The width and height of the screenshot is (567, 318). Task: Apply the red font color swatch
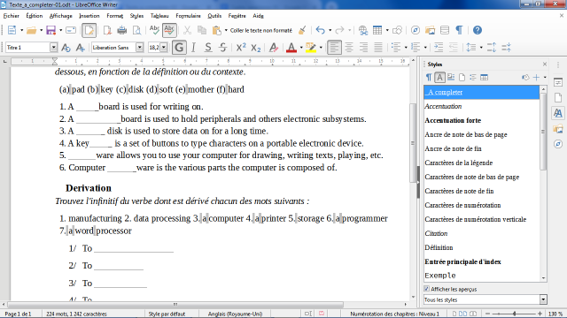[x=291, y=47]
